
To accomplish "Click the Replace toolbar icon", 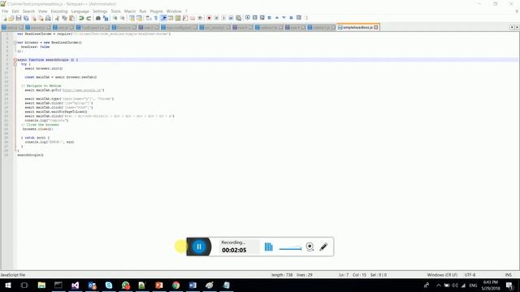I will click(106, 18).
